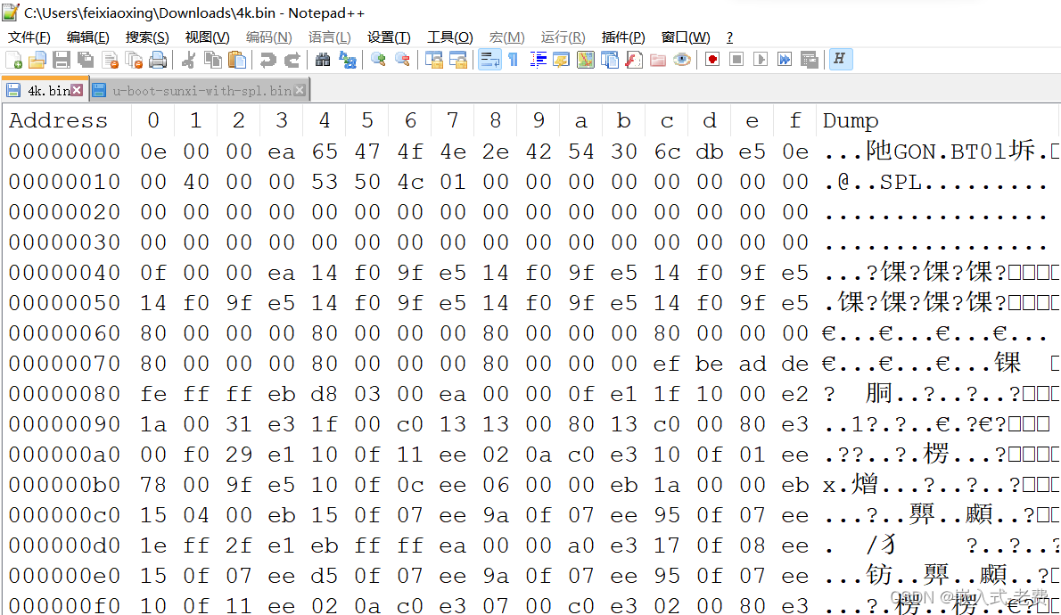
Task: Select hex byte 0e at address 00000000
Action: pyautogui.click(x=153, y=152)
